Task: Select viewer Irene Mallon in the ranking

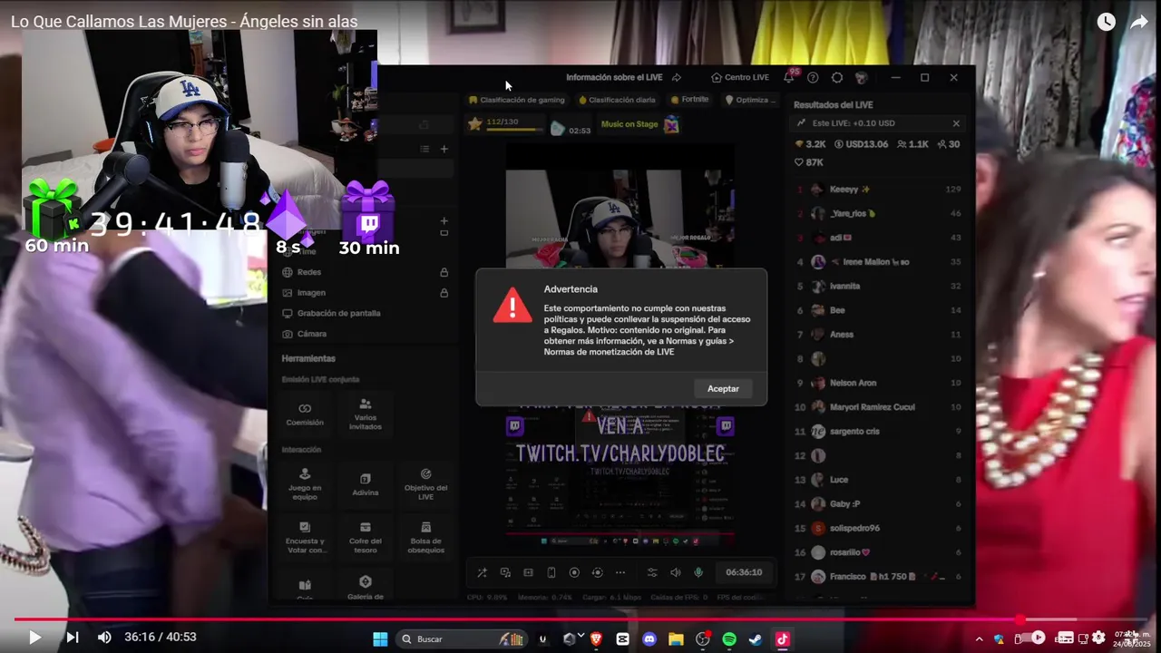Action: pos(877,262)
